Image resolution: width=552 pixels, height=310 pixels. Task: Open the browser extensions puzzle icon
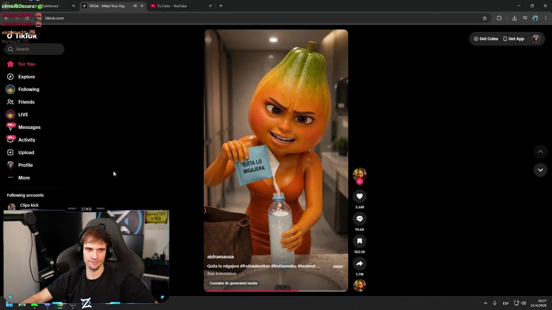coord(499,18)
